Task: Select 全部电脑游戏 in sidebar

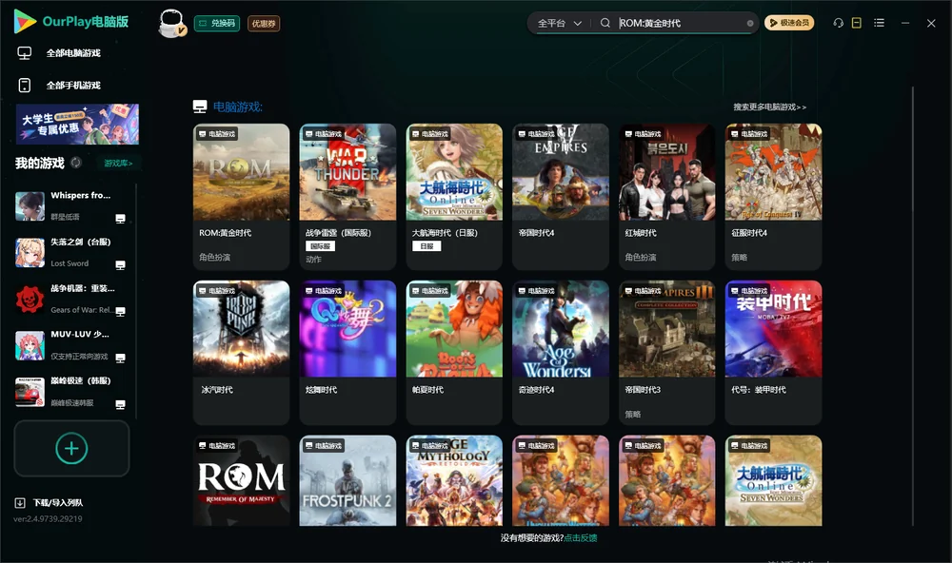Action: point(73,53)
